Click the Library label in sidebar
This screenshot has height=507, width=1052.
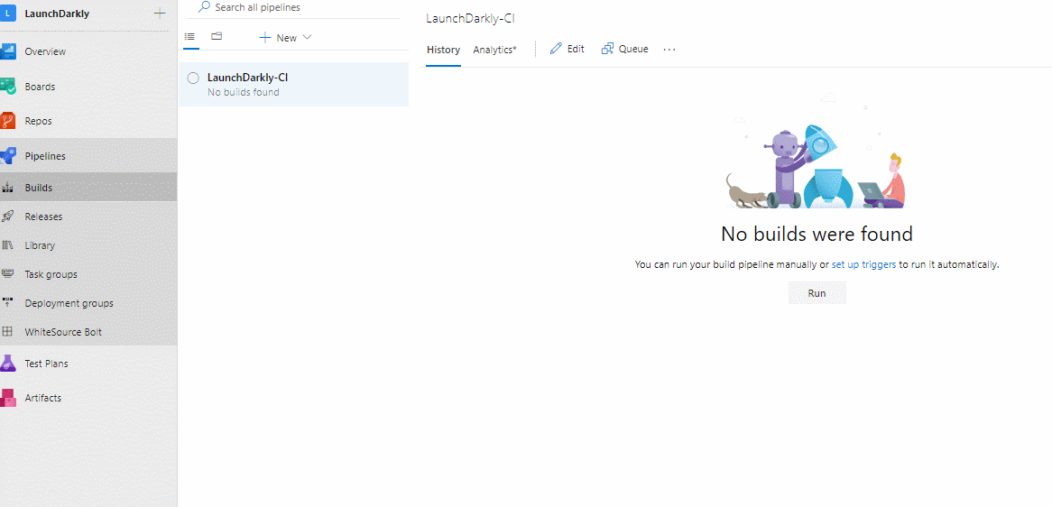40,245
